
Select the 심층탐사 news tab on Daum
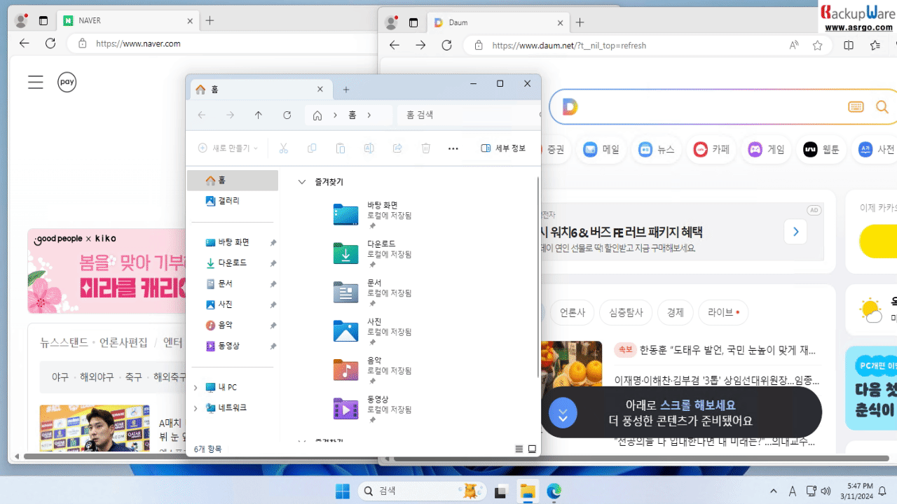tap(626, 312)
